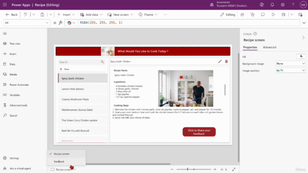Click the Click to Share your Feedback button
308x173 pixels.
(199, 132)
